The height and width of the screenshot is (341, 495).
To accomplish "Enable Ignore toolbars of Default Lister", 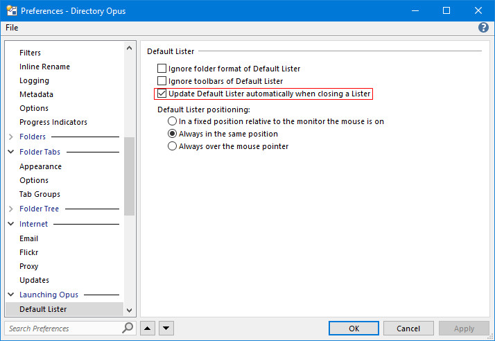I will coord(162,81).
